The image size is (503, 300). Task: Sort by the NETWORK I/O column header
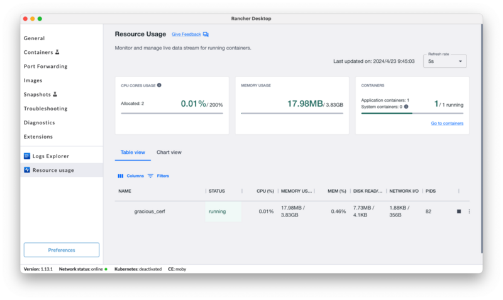tap(404, 191)
